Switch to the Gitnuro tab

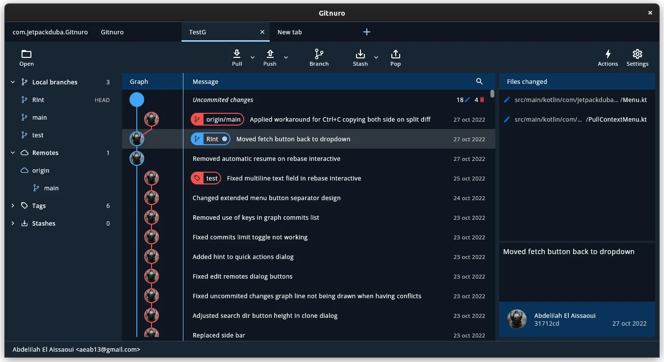[112, 32]
